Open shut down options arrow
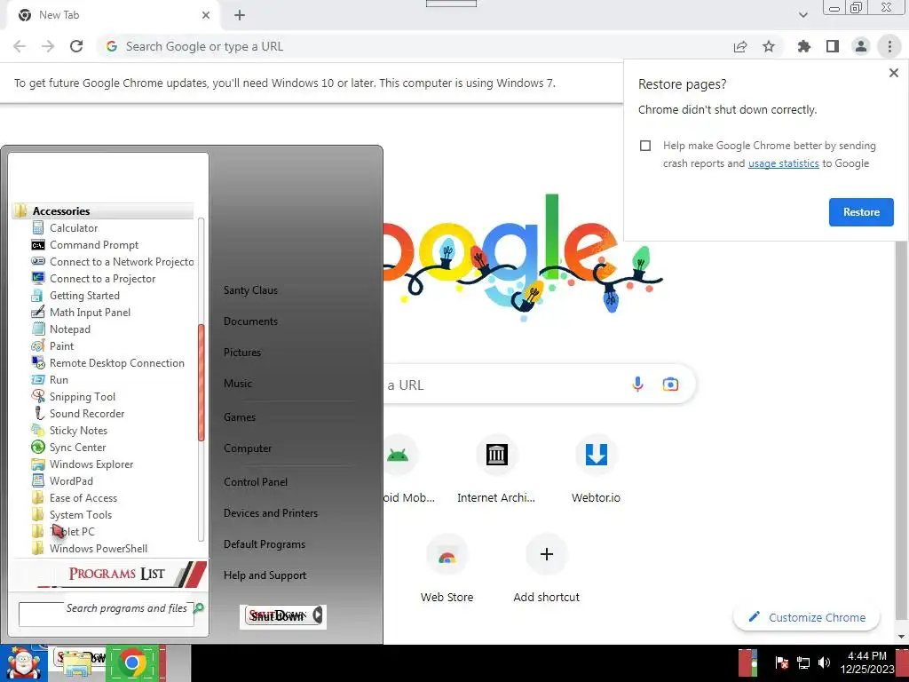 coord(318,615)
